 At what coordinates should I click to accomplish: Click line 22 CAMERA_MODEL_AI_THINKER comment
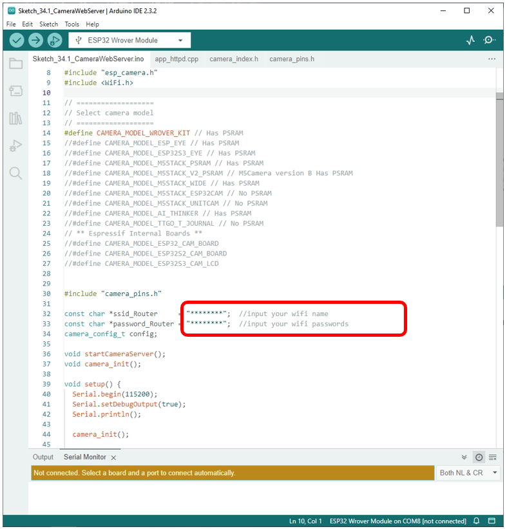158,214
